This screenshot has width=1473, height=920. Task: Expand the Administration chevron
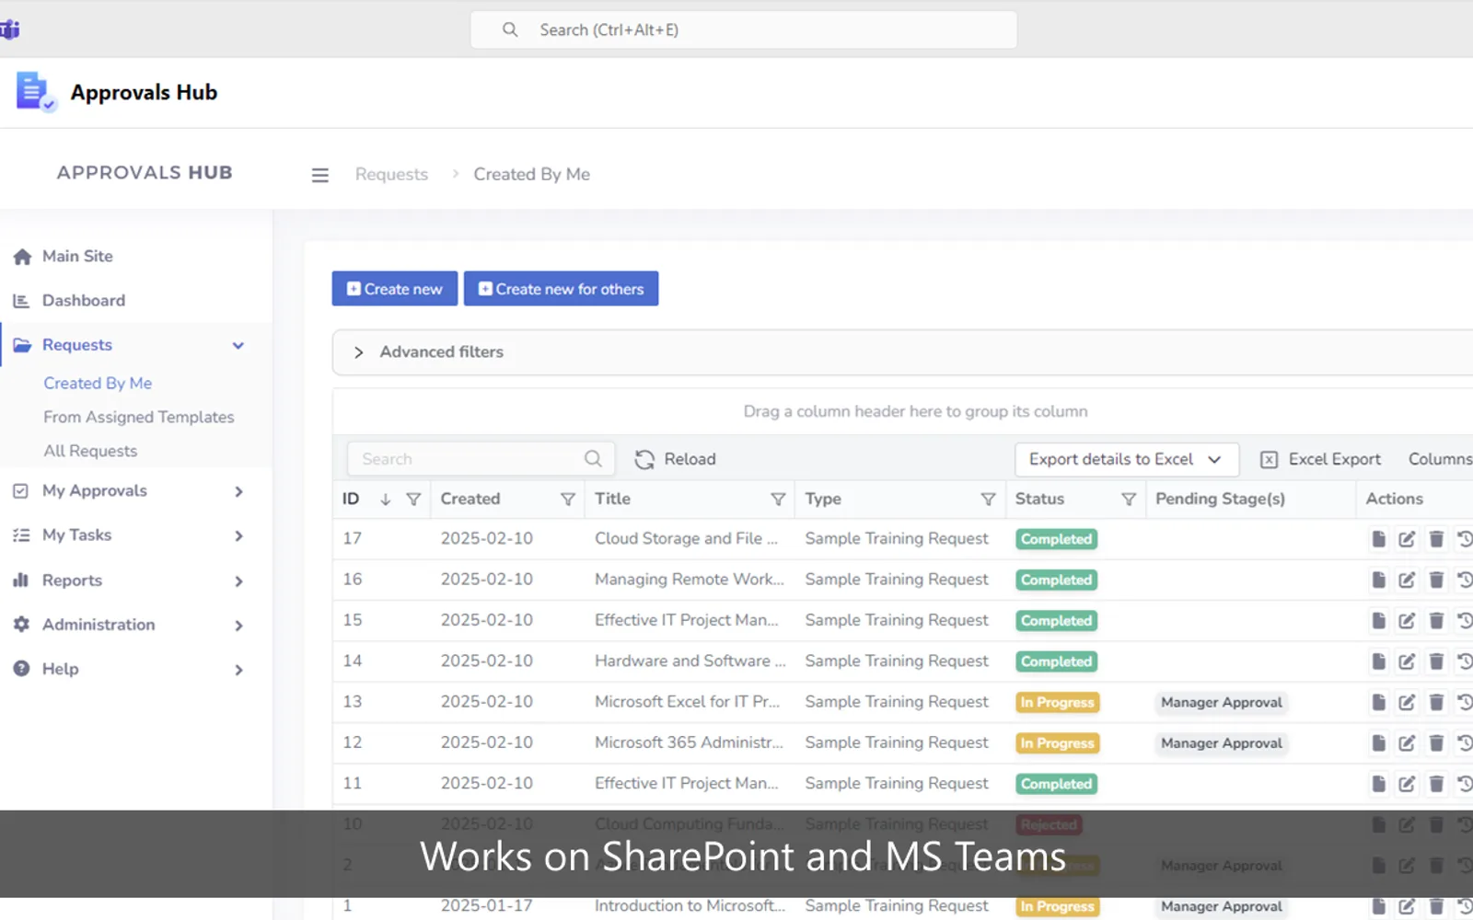coord(238,626)
